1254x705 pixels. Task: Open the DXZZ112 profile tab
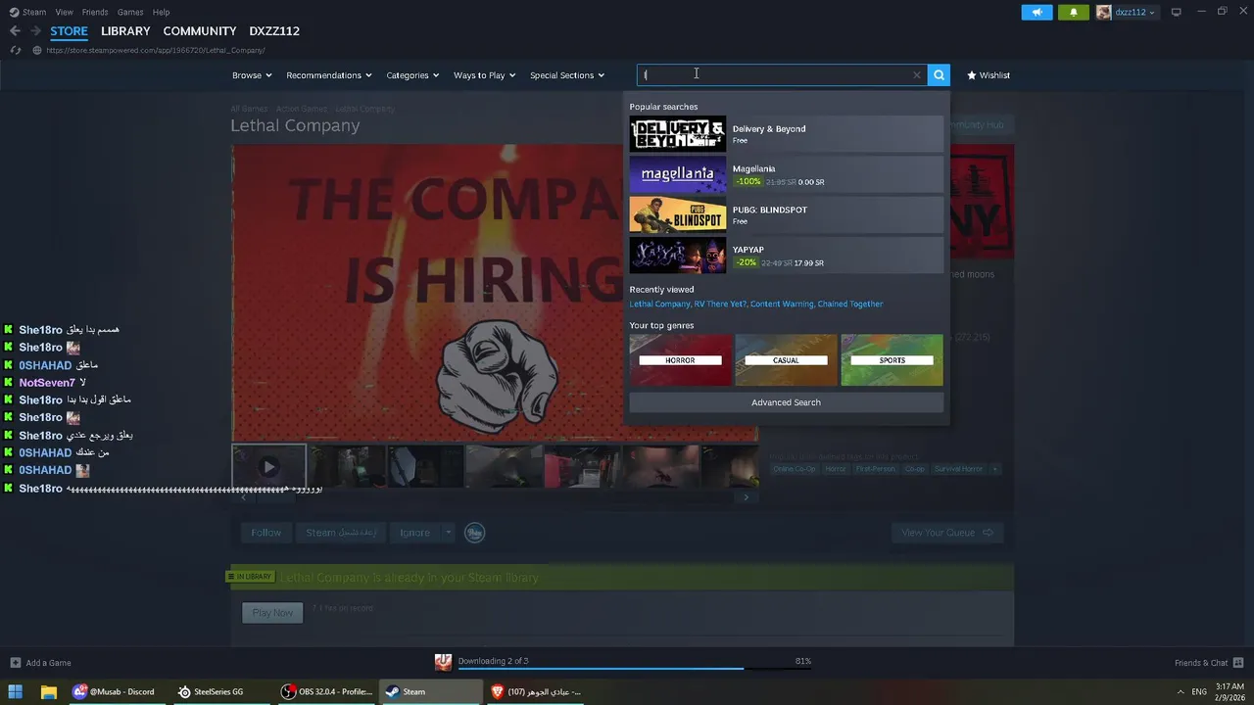click(x=274, y=31)
